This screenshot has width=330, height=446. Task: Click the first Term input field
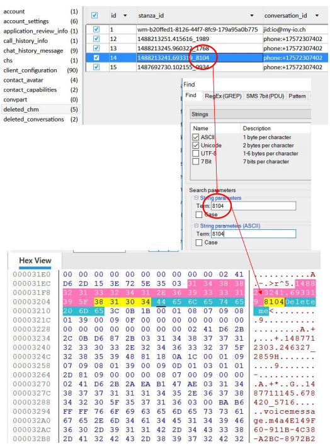(253, 206)
